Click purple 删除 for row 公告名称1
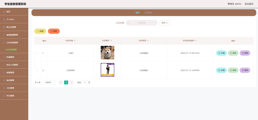Image resolution: width=258 pixels, height=120 pixels. tap(245, 70)
